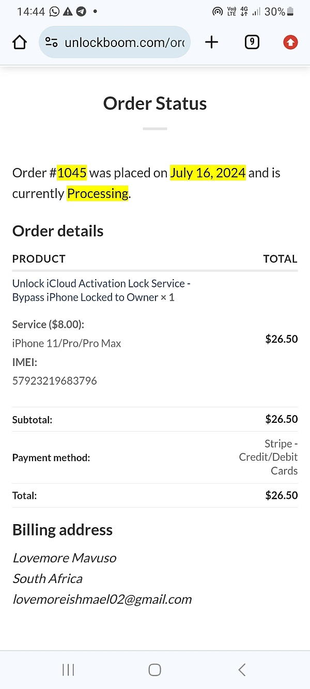Tap the red update arrow icon
This screenshot has width=310, height=689.
click(x=290, y=42)
